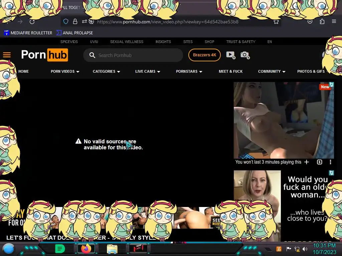The image size is (342, 256).
Task: Open the Firefox application menu
Action: (334, 21)
